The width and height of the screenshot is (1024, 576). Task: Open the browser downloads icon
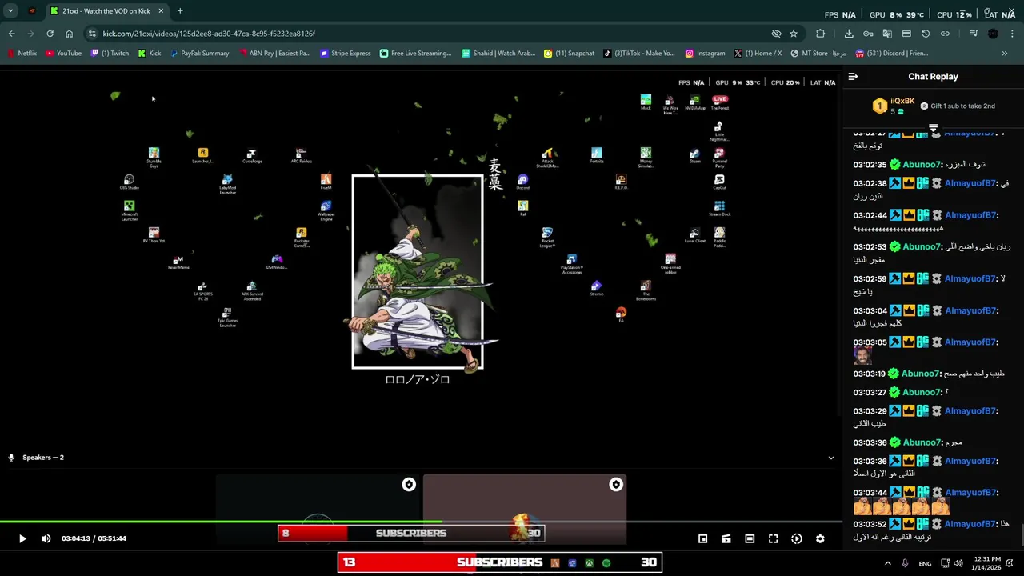pyautogui.click(x=849, y=34)
